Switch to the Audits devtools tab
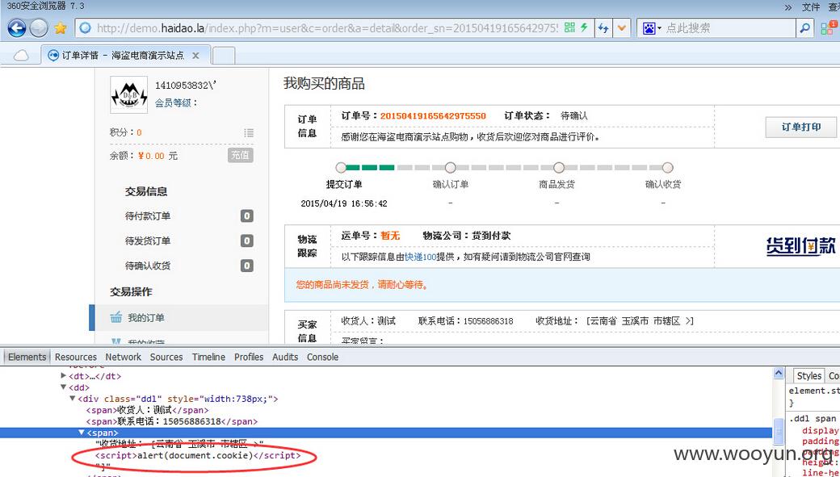Viewport: 840px width, 477px height. [285, 357]
